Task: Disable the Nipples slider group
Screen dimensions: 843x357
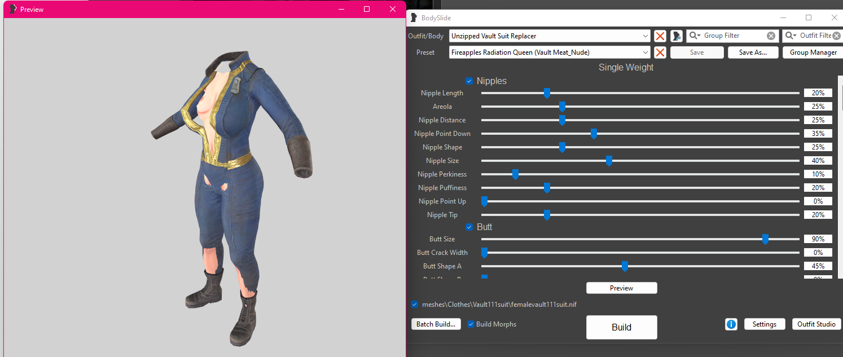Action: pyautogui.click(x=469, y=81)
